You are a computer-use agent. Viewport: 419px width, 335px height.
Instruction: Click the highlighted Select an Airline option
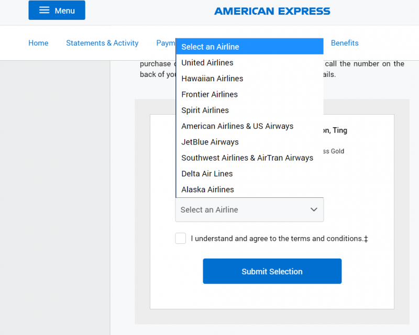[210, 47]
